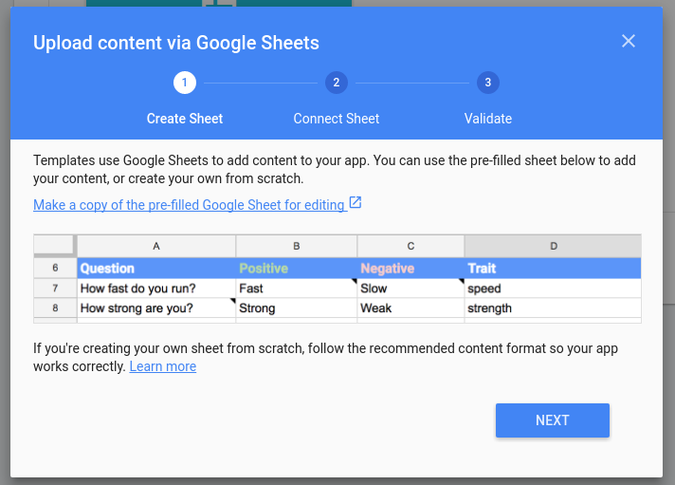Image resolution: width=675 pixels, height=485 pixels.
Task: Click the 'speed' trait cell
Action: click(553, 288)
